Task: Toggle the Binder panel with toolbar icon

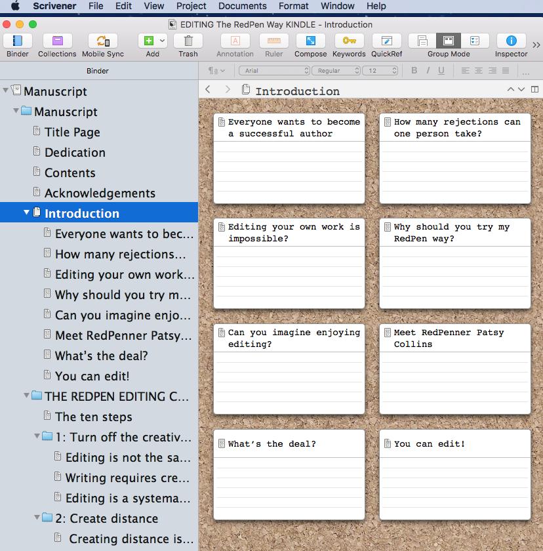Action: click(18, 41)
